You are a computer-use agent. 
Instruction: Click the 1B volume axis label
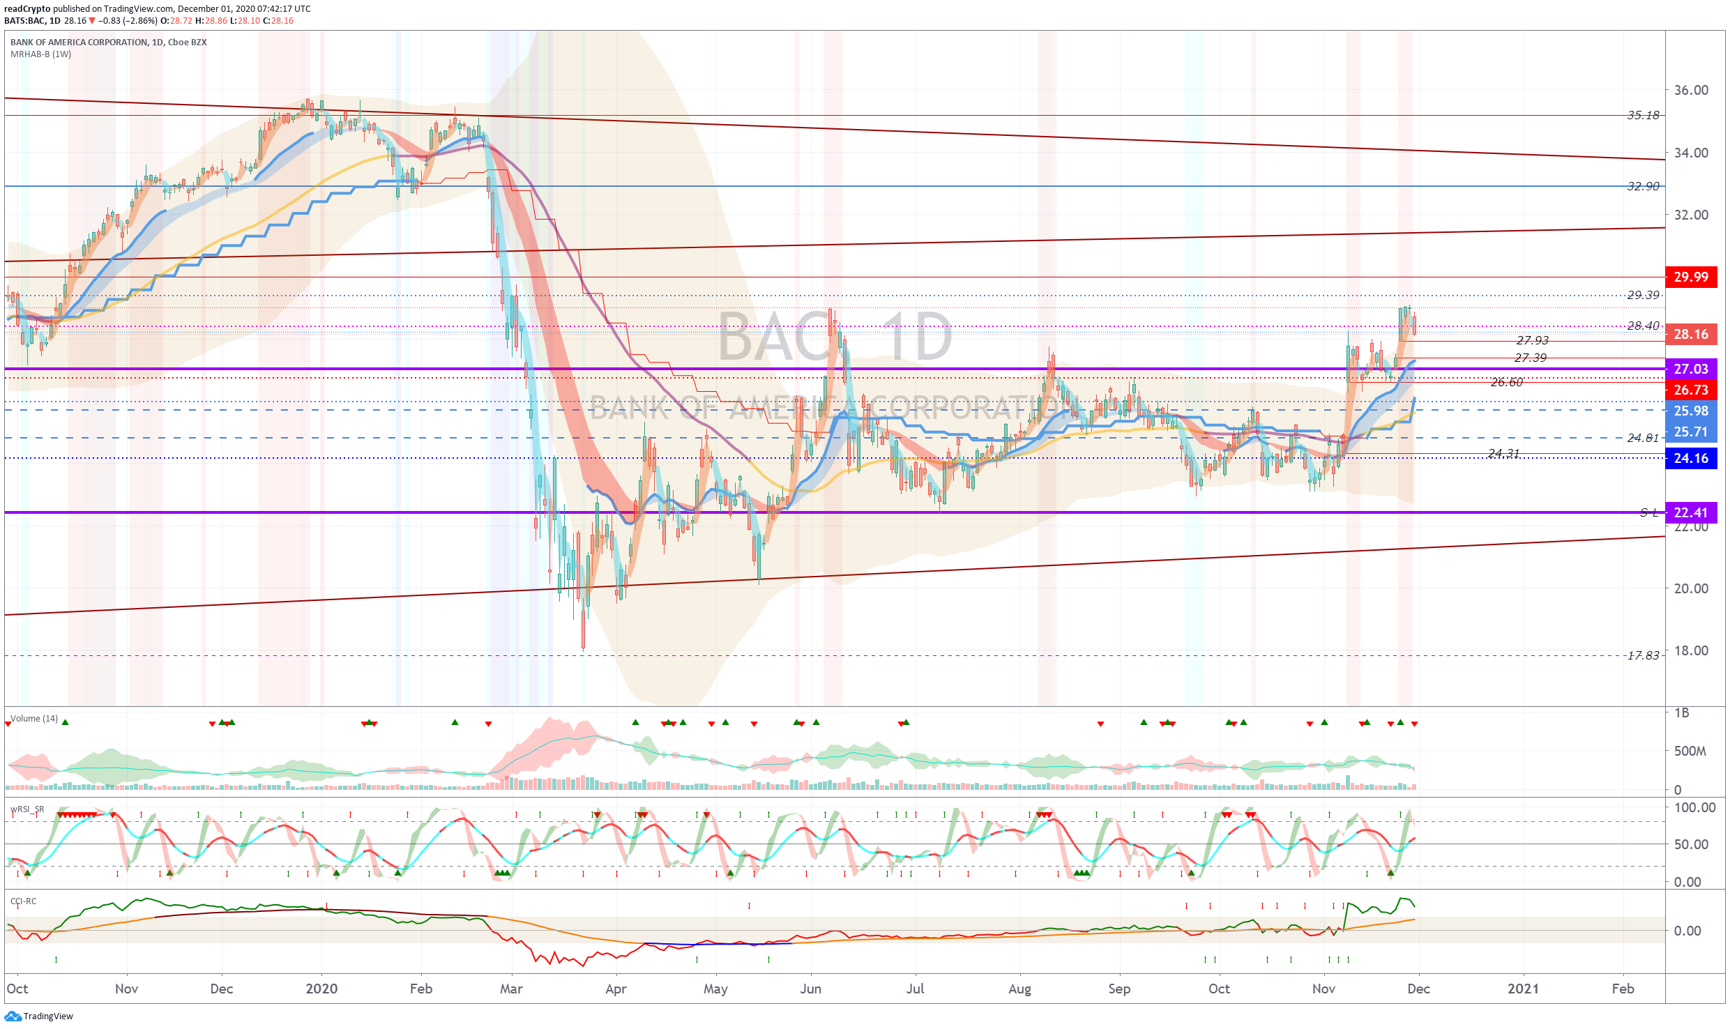[1682, 713]
